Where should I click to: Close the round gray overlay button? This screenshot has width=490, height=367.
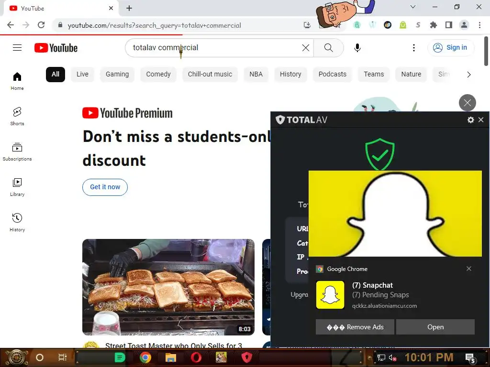point(467,103)
